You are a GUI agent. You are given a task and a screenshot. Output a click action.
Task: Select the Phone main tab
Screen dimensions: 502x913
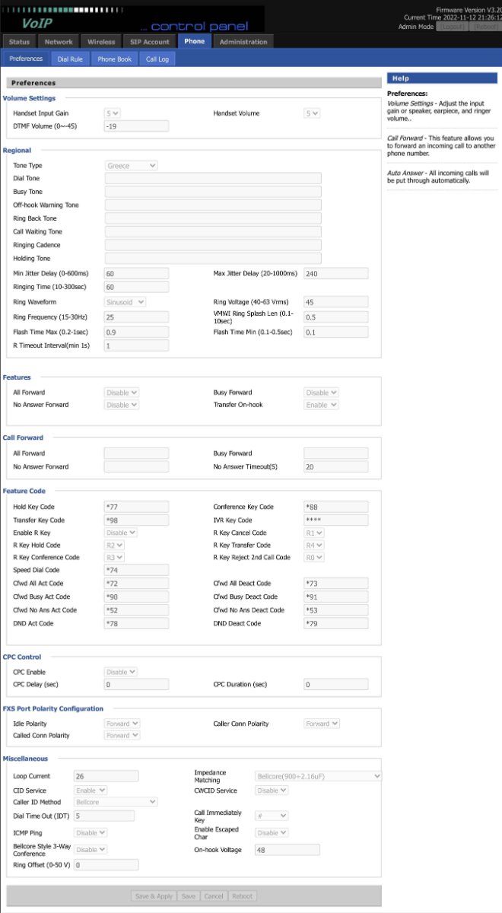click(x=195, y=41)
